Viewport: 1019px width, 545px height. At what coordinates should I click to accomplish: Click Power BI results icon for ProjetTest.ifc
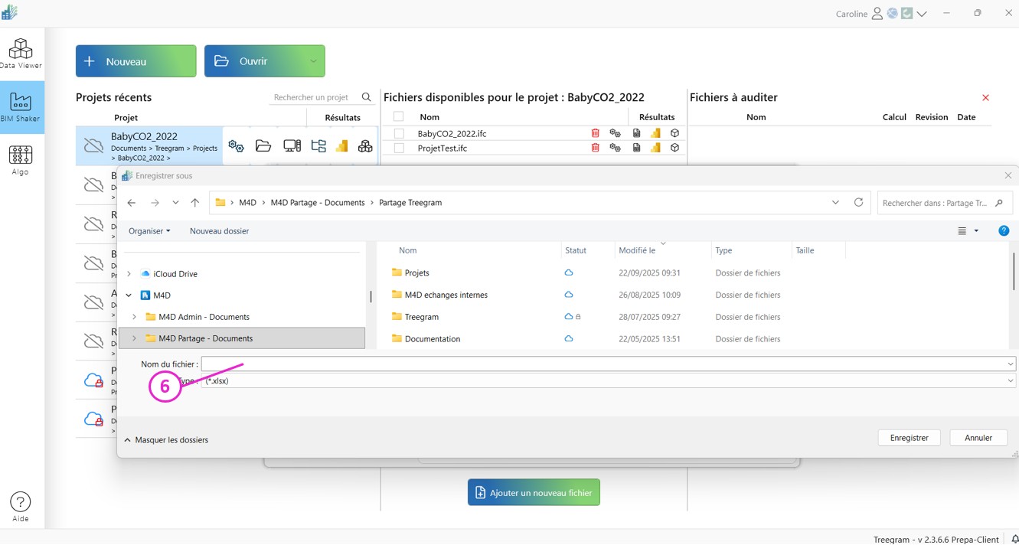[655, 148]
